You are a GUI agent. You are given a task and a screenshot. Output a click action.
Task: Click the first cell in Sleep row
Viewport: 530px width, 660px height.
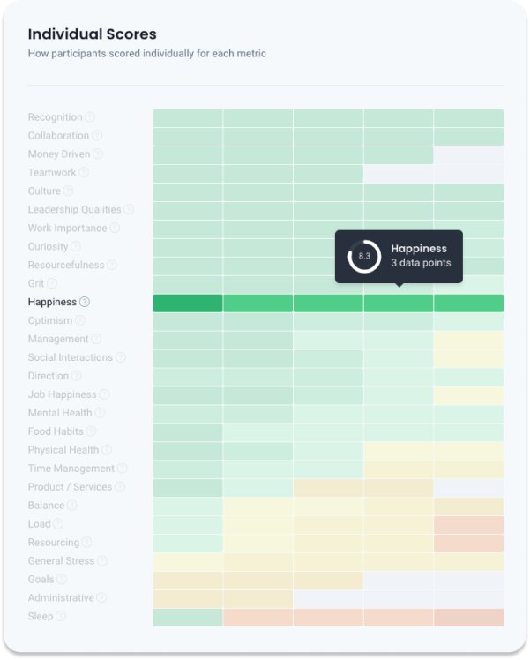[x=188, y=617]
